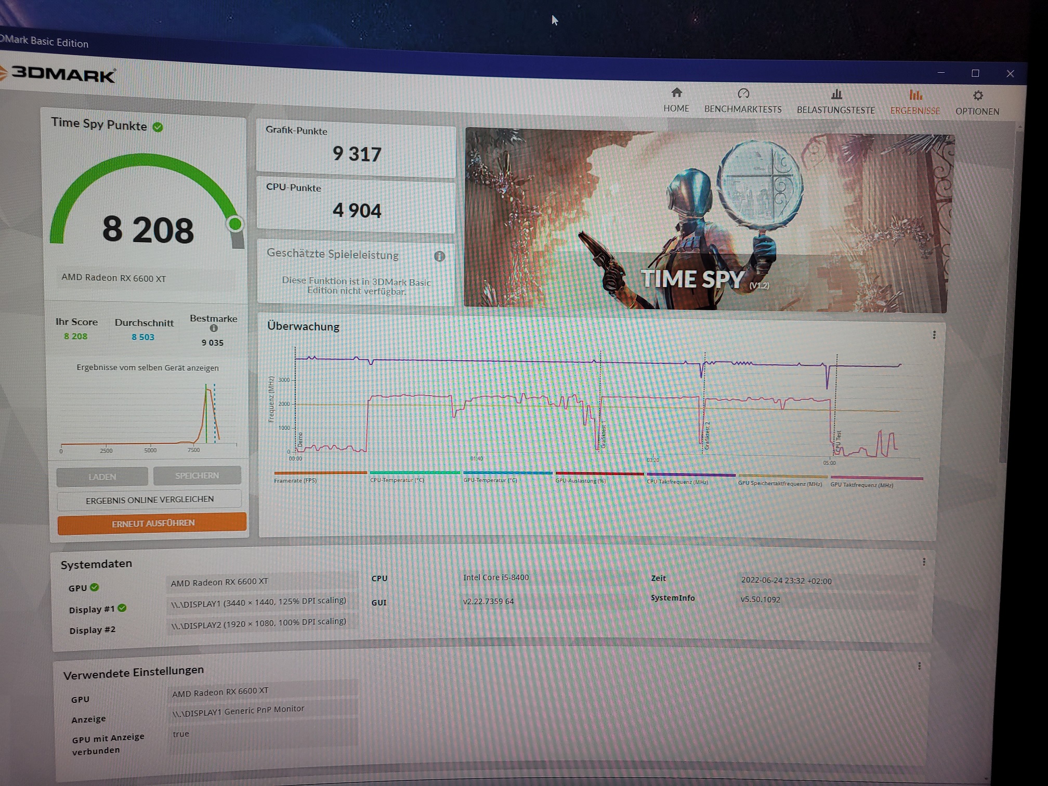Image resolution: width=1048 pixels, height=786 pixels.
Task: Open Optionen gear icon
Action: point(978,96)
